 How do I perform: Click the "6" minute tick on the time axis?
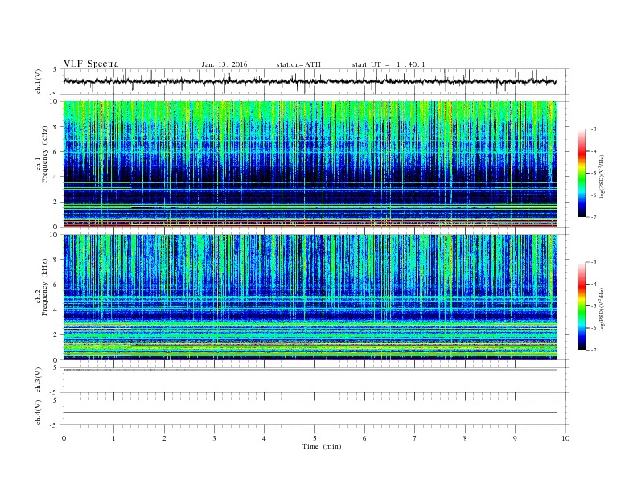(364, 438)
